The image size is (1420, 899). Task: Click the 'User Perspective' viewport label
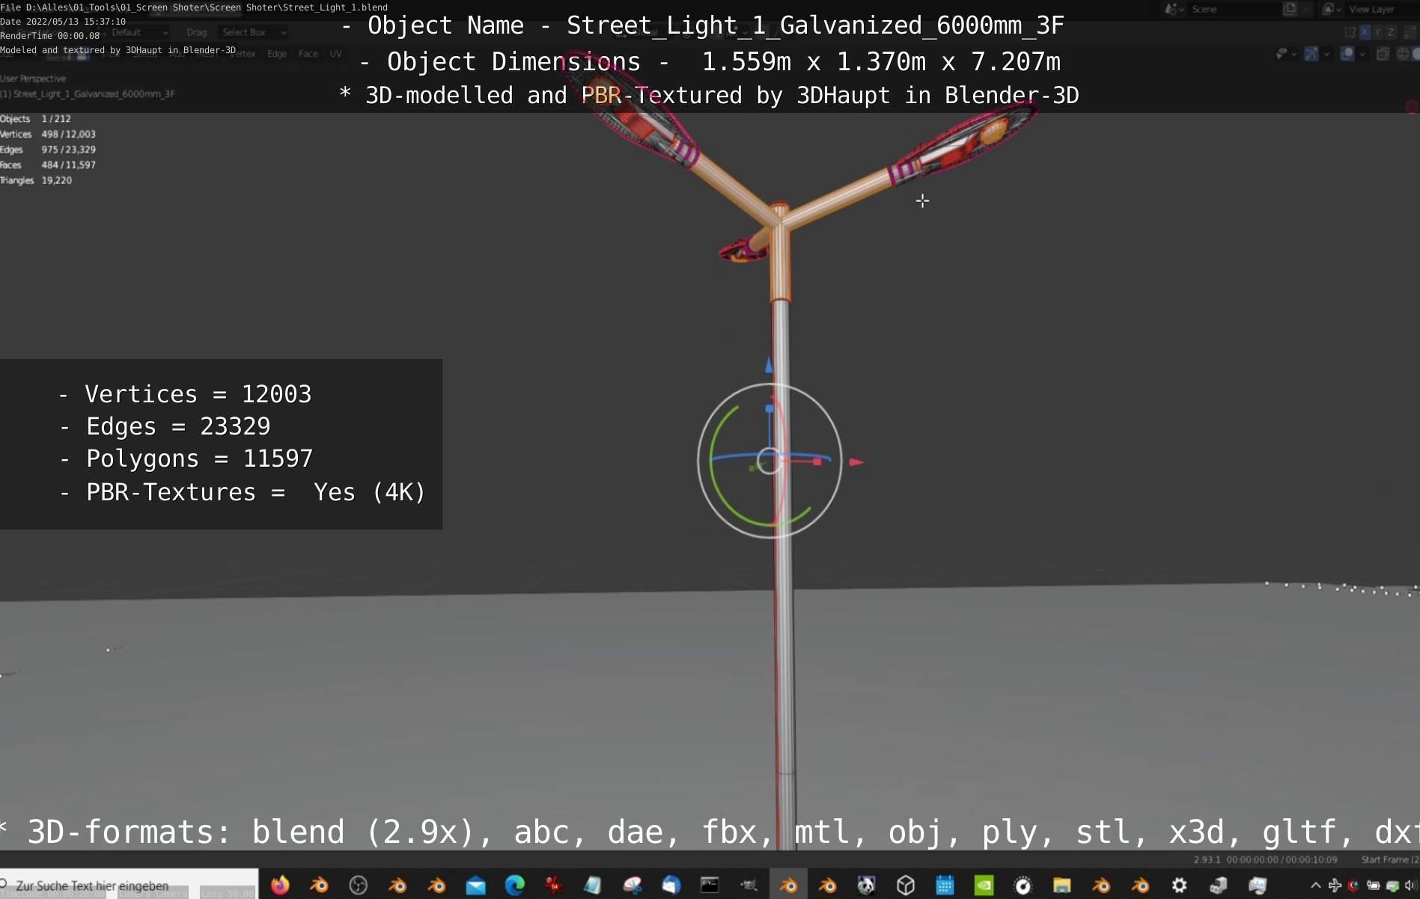click(33, 79)
